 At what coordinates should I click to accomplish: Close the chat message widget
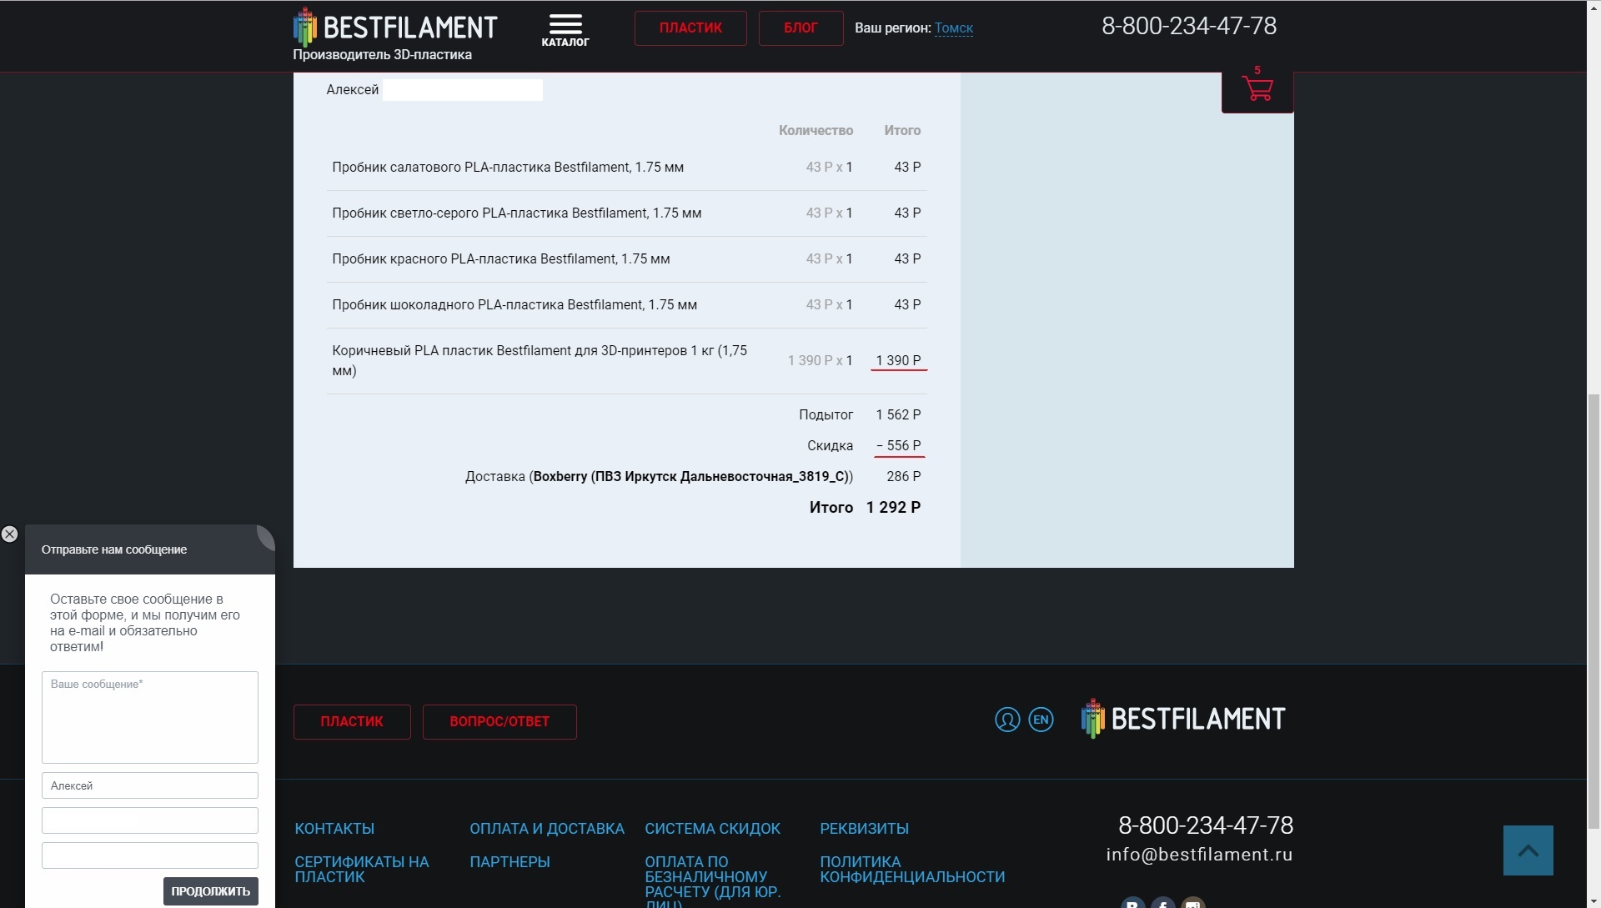10,534
